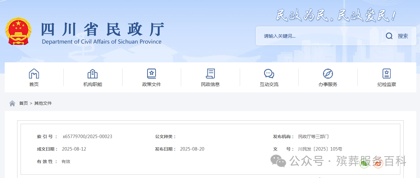Open 其他文件 breadcrumb link

43,103
